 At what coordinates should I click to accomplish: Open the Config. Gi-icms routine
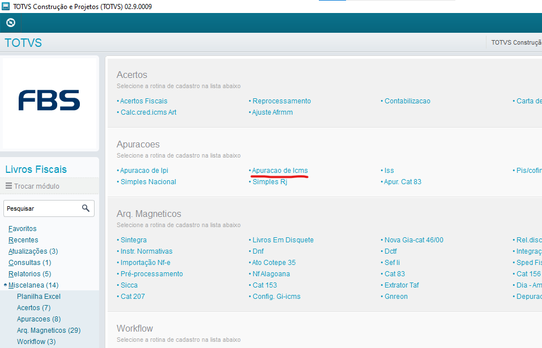coord(276,297)
